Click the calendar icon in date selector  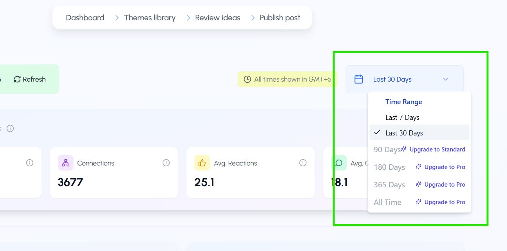tap(358, 79)
